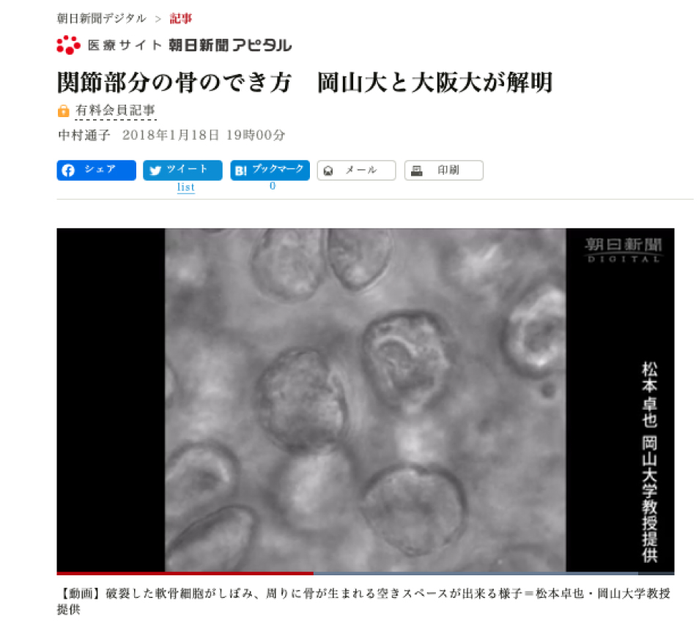699x628 pixels.
Task: Click the red dots Apital logo
Action: [x=68, y=45]
